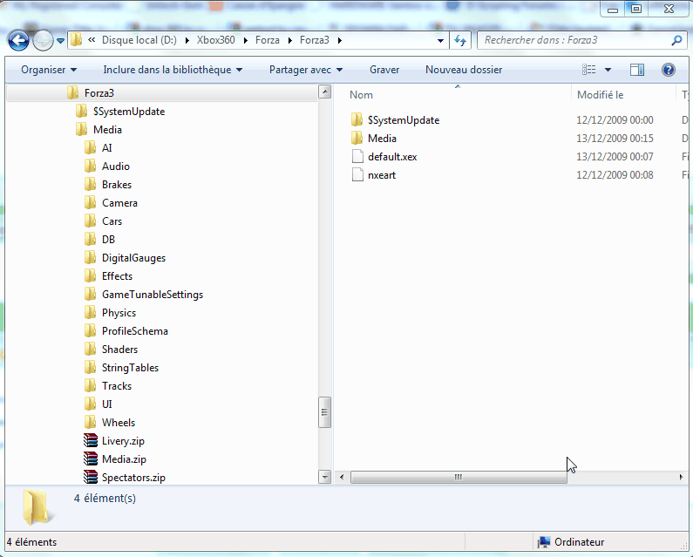Click the Forza3 breadcrumb
The width and height of the screenshot is (693, 557).
click(314, 40)
